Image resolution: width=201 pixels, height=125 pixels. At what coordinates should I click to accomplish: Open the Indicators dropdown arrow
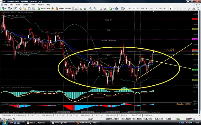coord(113,9)
